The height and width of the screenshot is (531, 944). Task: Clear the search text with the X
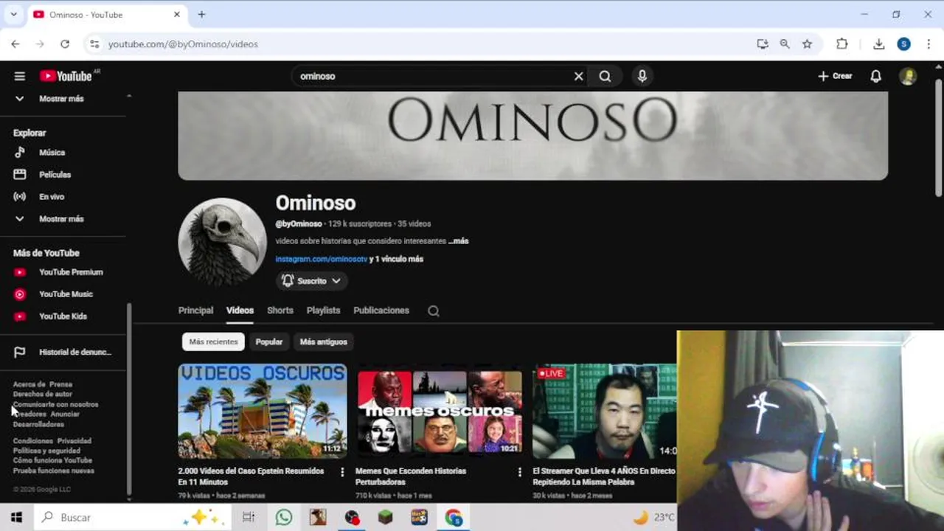(x=578, y=76)
